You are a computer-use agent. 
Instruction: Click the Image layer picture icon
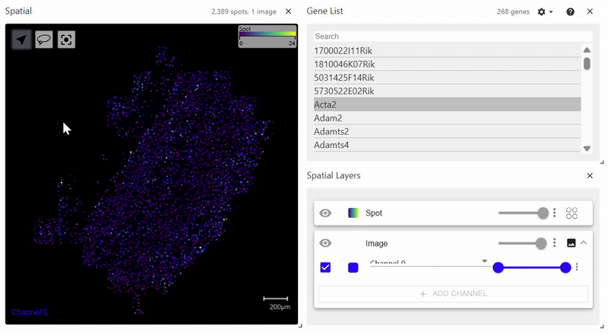[571, 243]
